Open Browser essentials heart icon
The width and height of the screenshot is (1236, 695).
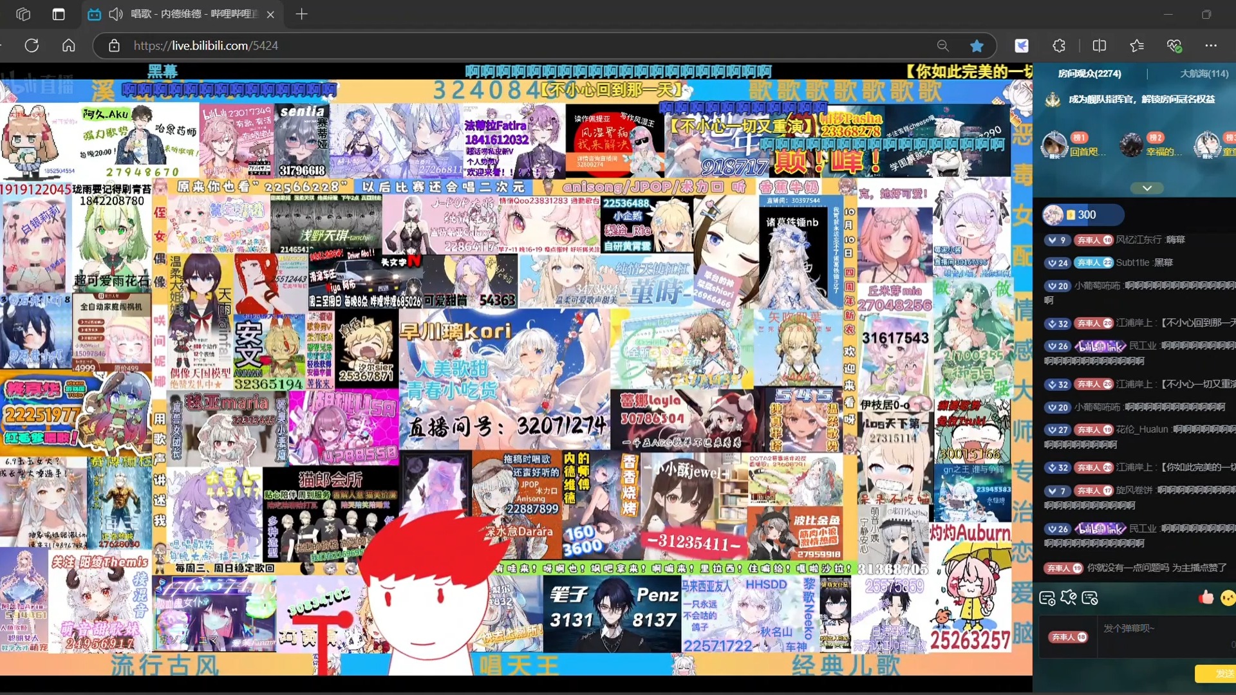coord(1174,46)
